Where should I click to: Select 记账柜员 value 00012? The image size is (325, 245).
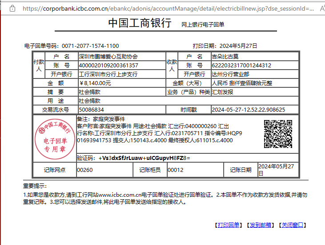tap(175, 170)
